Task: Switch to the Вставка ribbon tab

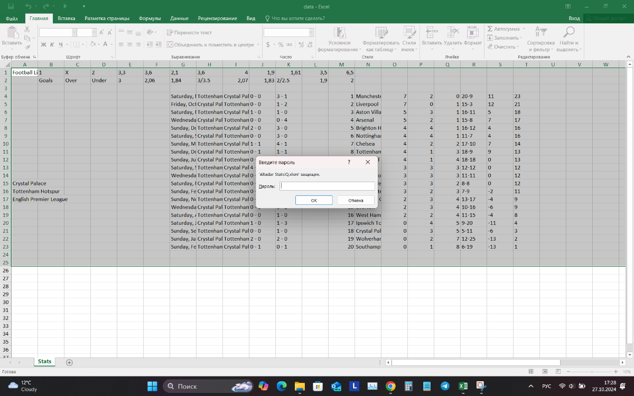Action: pyautogui.click(x=67, y=18)
